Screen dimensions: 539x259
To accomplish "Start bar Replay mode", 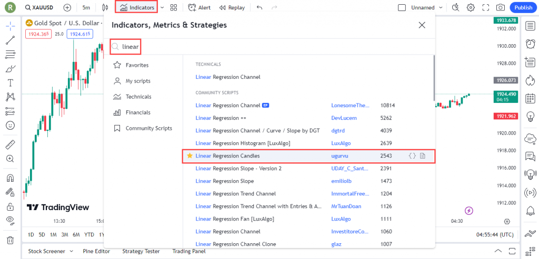I will [232, 7].
